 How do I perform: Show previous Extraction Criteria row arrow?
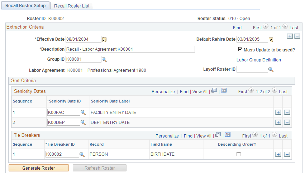pyautogui.click(x=266, y=26)
